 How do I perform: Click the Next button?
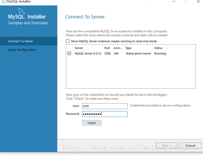click(166, 145)
